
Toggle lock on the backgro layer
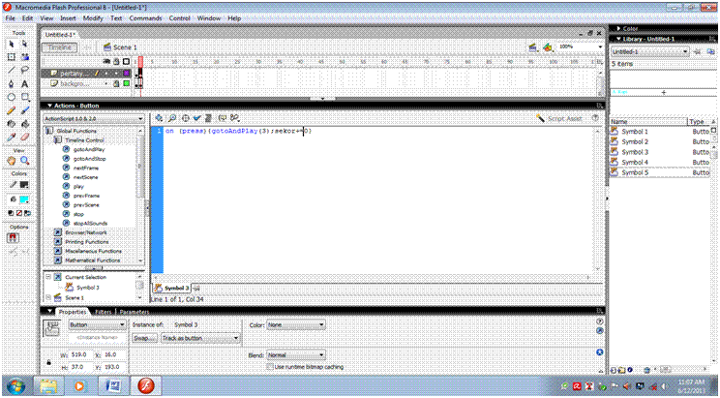click(x=117, y=83)
